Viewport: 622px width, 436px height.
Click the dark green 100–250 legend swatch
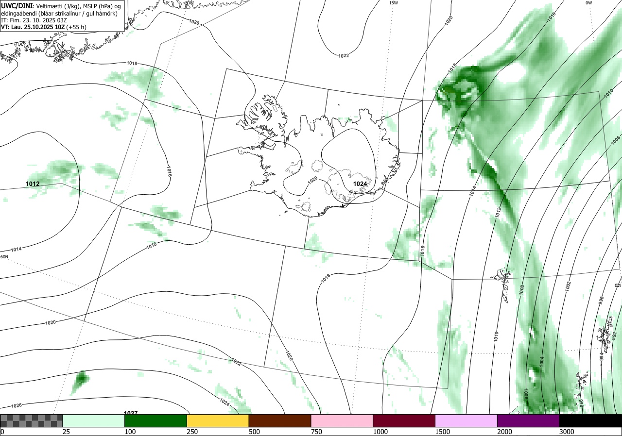156,420
